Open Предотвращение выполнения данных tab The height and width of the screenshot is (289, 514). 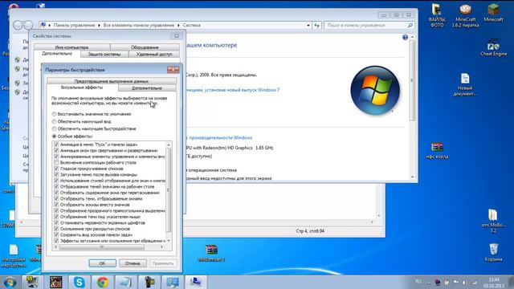point(112,81)
